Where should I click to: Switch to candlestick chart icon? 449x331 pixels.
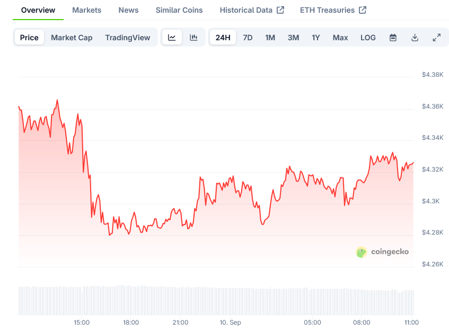coord(193,38)
